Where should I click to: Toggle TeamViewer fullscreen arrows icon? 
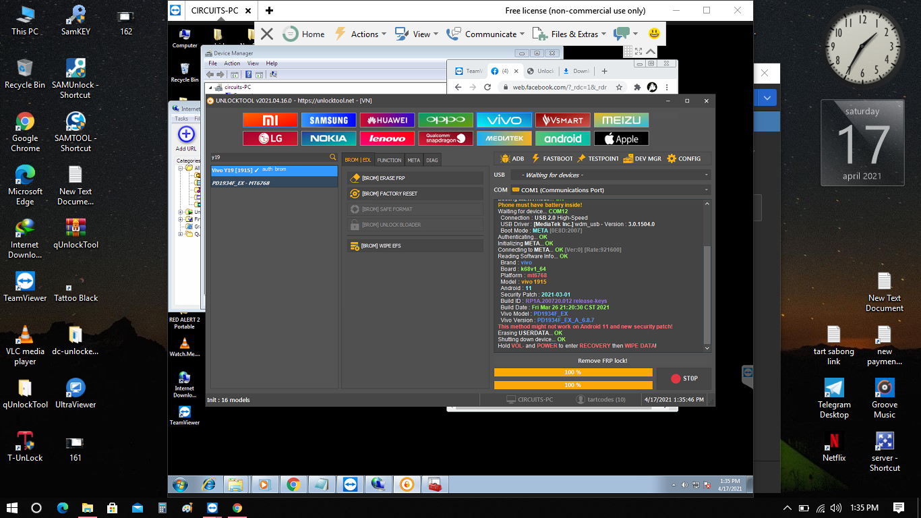point(637,51)
